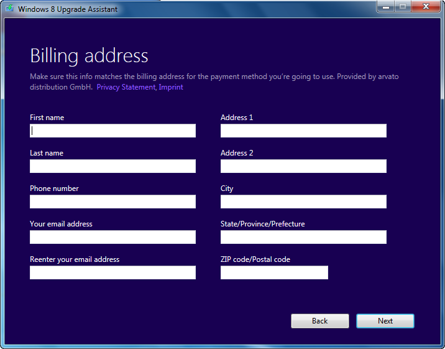This screenshot has width=445, height=349.
Task: Click the Billing address heading
Action: click(89, 55)
